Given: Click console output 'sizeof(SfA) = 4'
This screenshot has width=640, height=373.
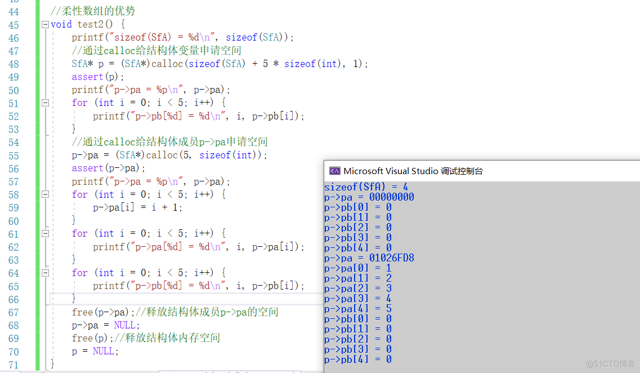Looking at the screenshot, I should [366, 187].
